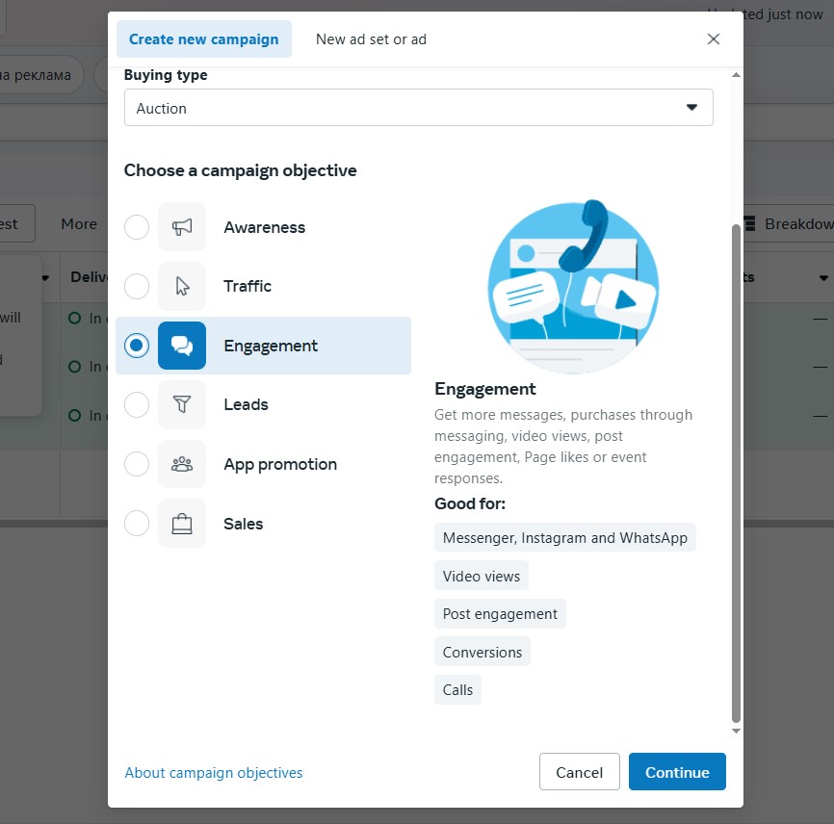Image resolution: width=834 pixels, height=824 pixels.
Task: Click the scroll down arrow of dialog
Action: (736, 731)
